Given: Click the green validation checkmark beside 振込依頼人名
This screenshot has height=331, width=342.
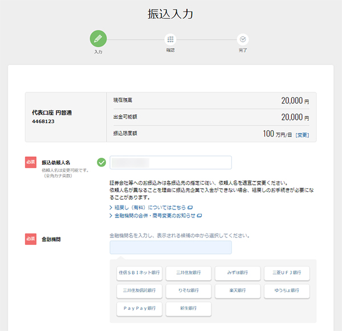Looking at the screenshot, I should point(101,163).
